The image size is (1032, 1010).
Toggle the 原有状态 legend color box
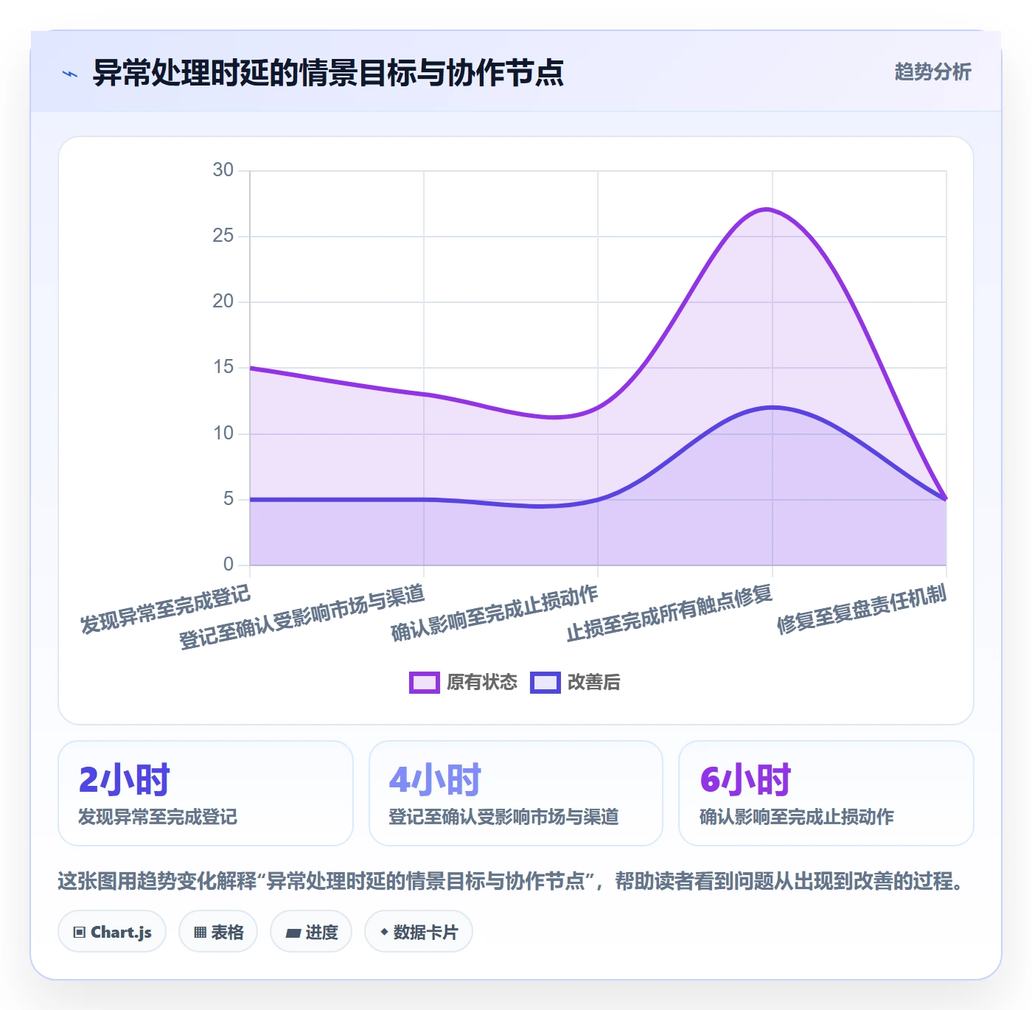click(424, 683)
